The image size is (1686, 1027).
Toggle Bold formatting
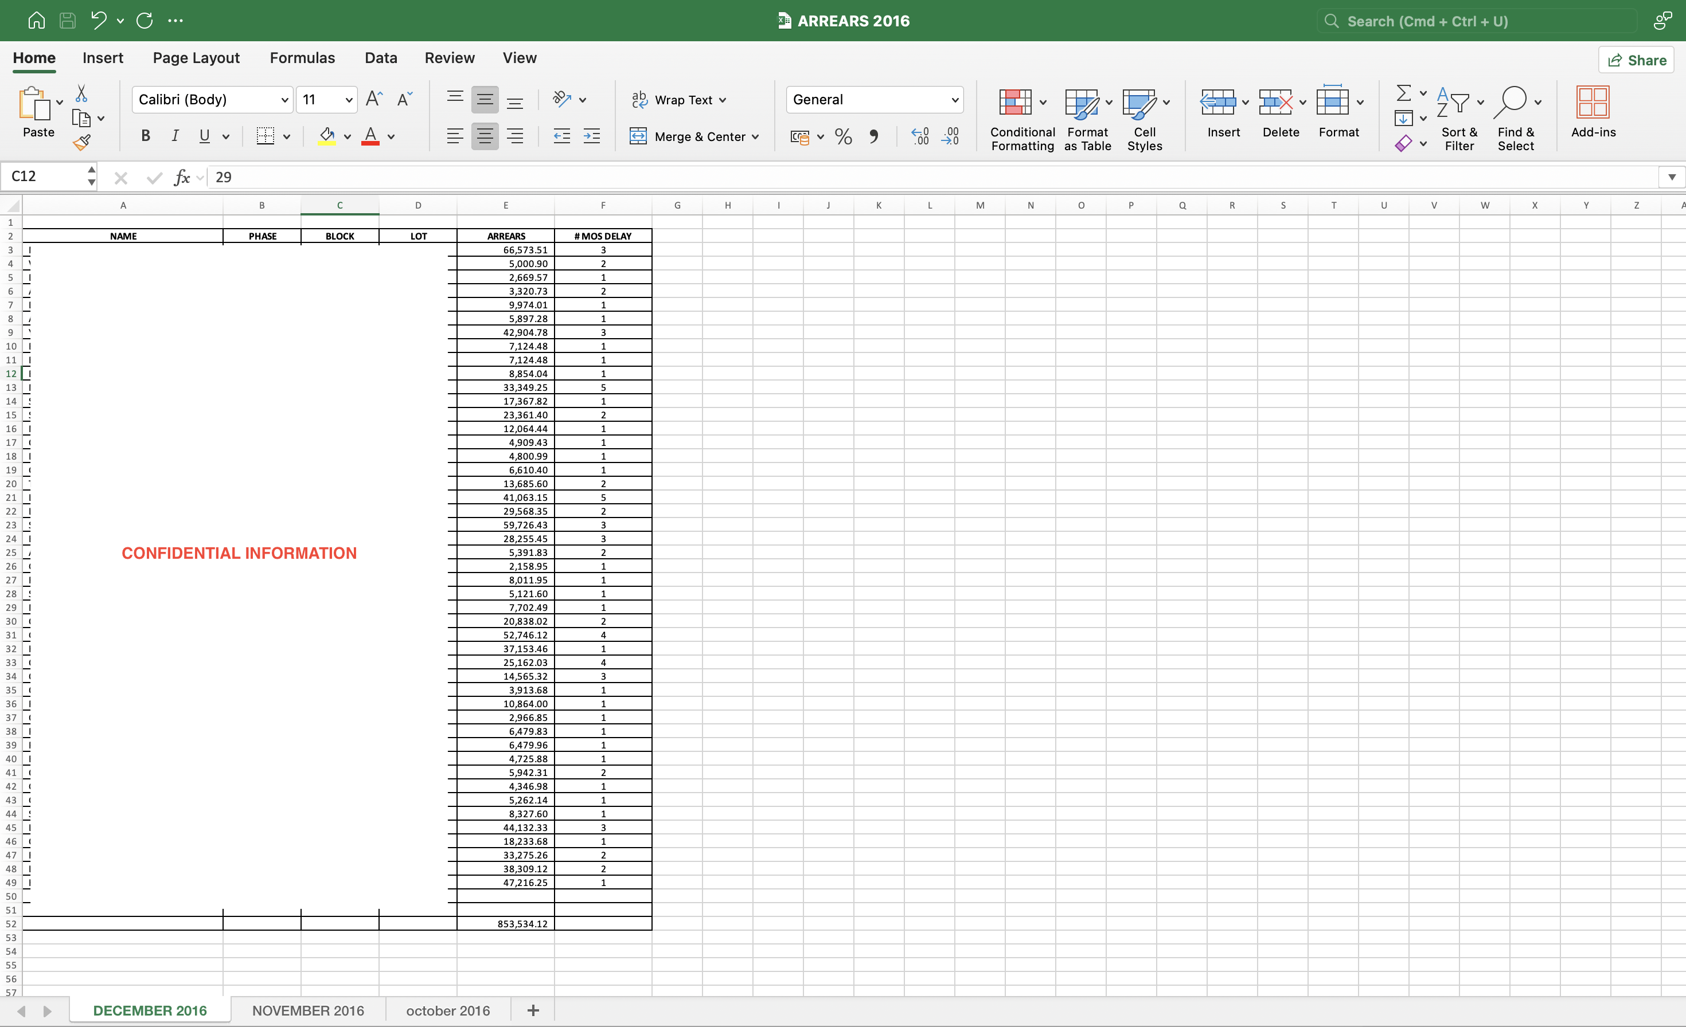(145, 136)
